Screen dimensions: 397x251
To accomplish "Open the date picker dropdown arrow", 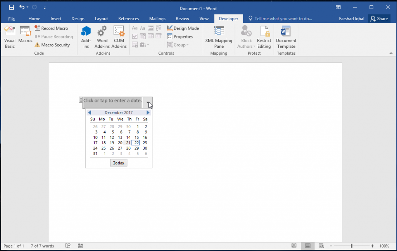I will [x=148, y=102].
